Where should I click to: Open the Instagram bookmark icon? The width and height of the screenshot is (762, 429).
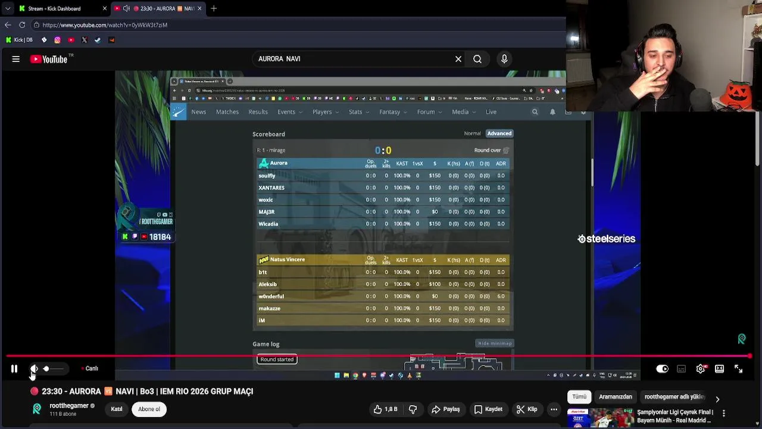tap(57, 40)
